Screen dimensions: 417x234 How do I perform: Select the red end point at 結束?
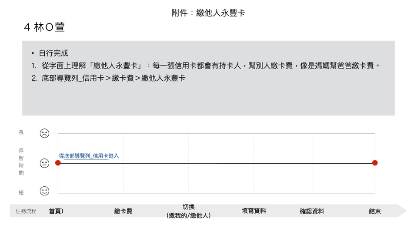[x=375, y=163]
